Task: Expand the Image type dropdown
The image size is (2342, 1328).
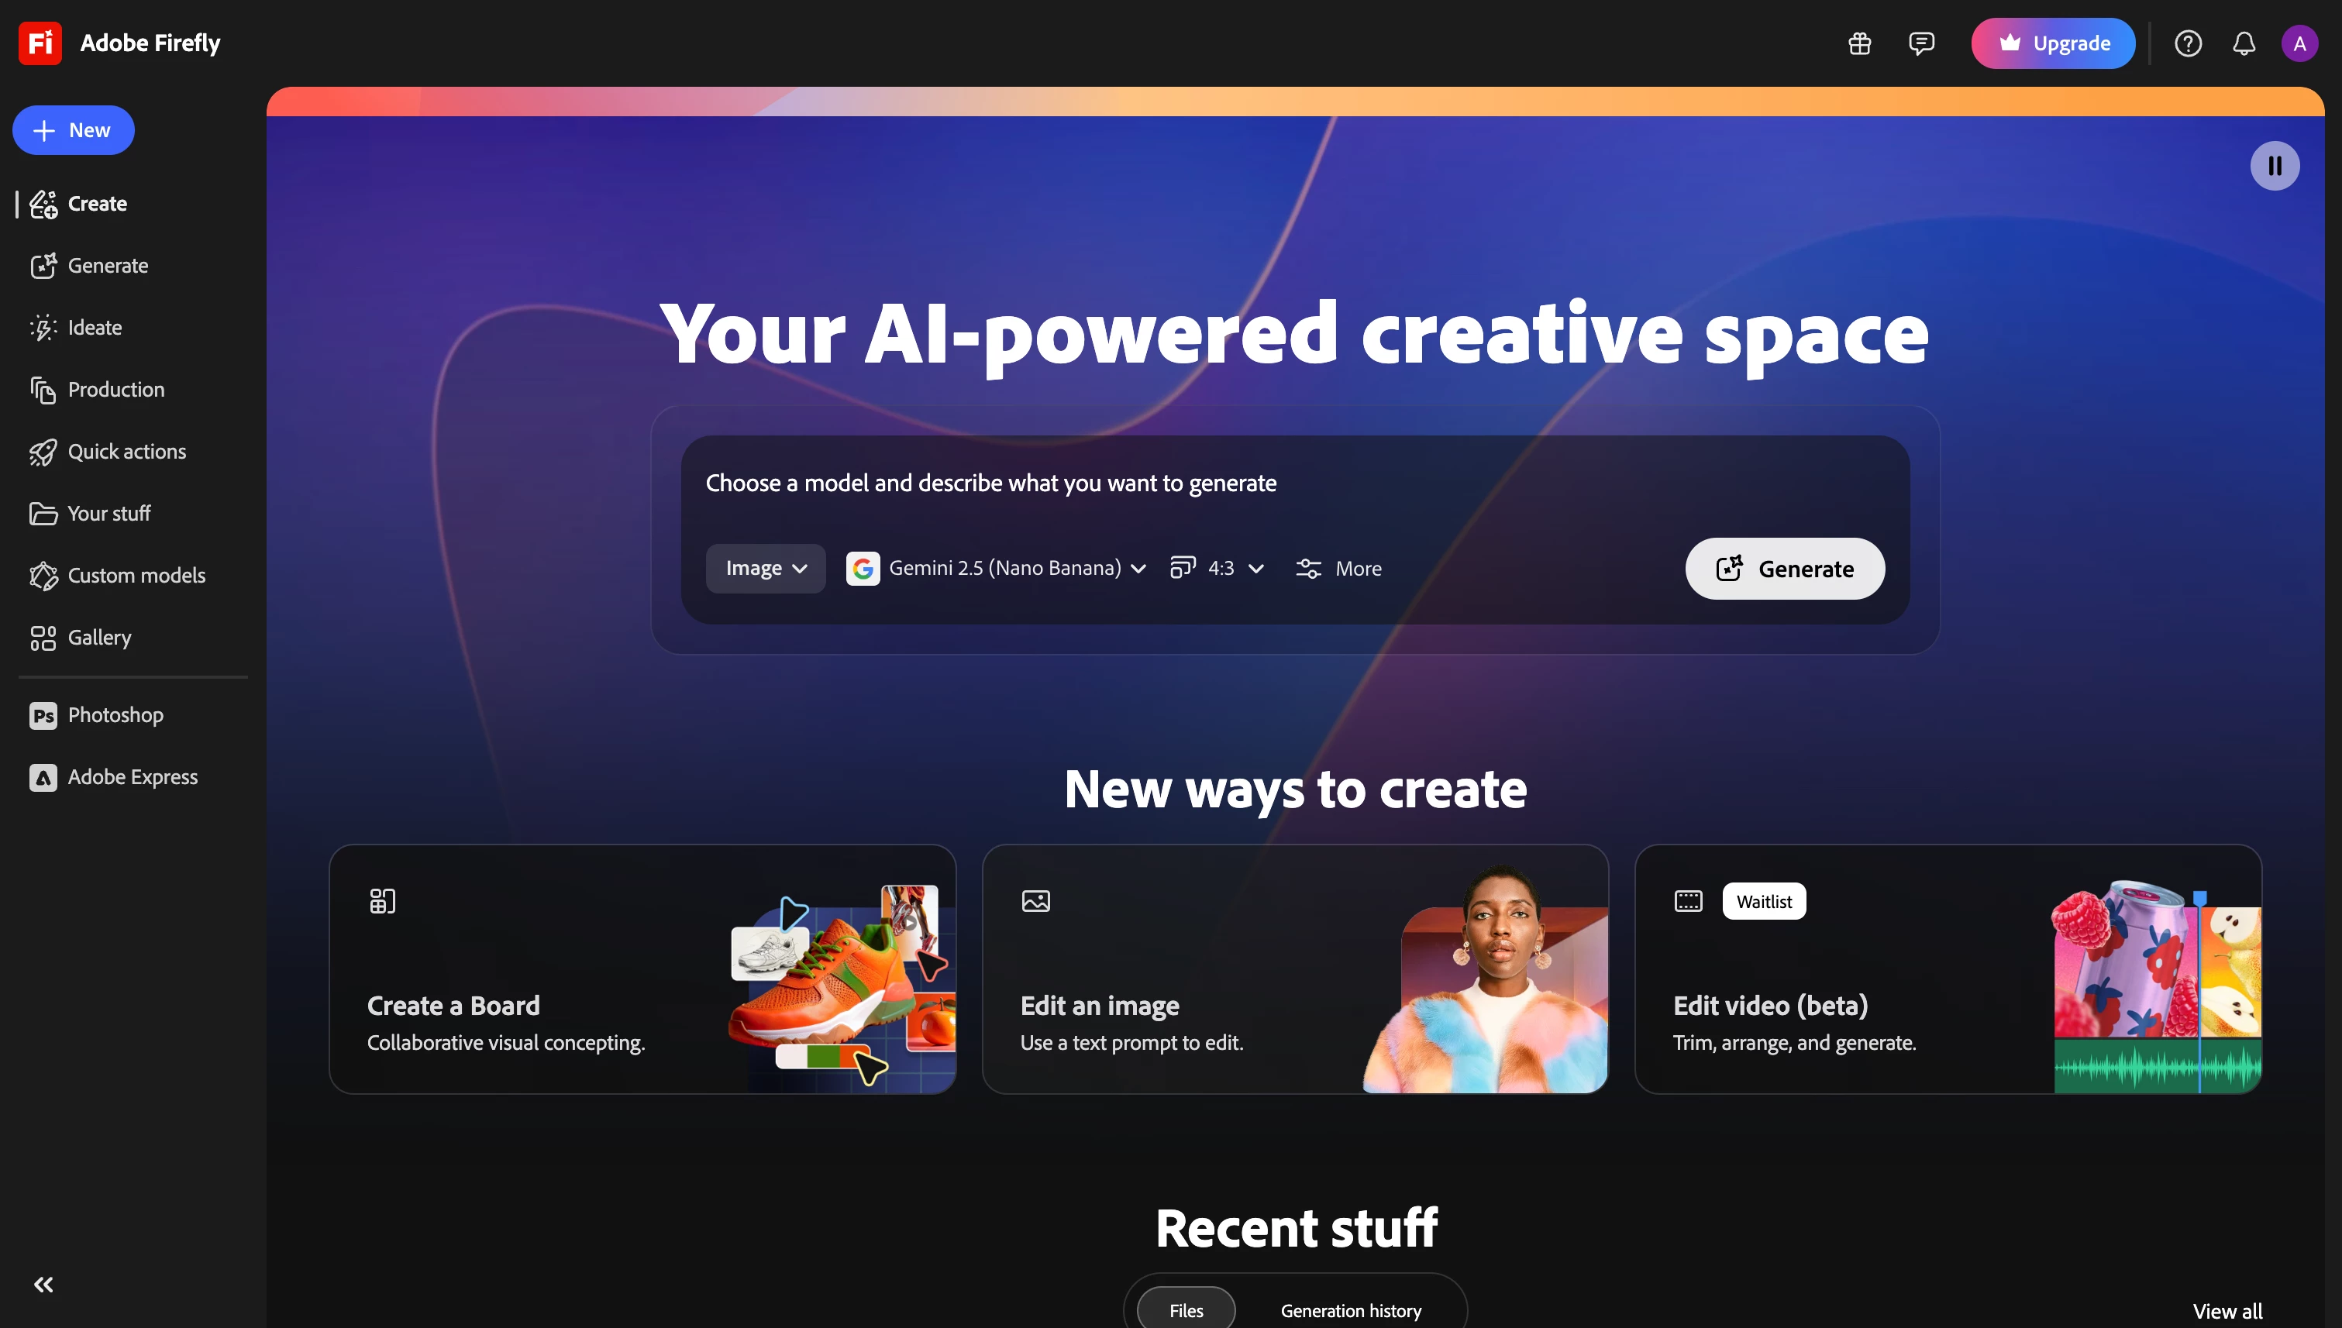Action: click(x=766, y=568)
